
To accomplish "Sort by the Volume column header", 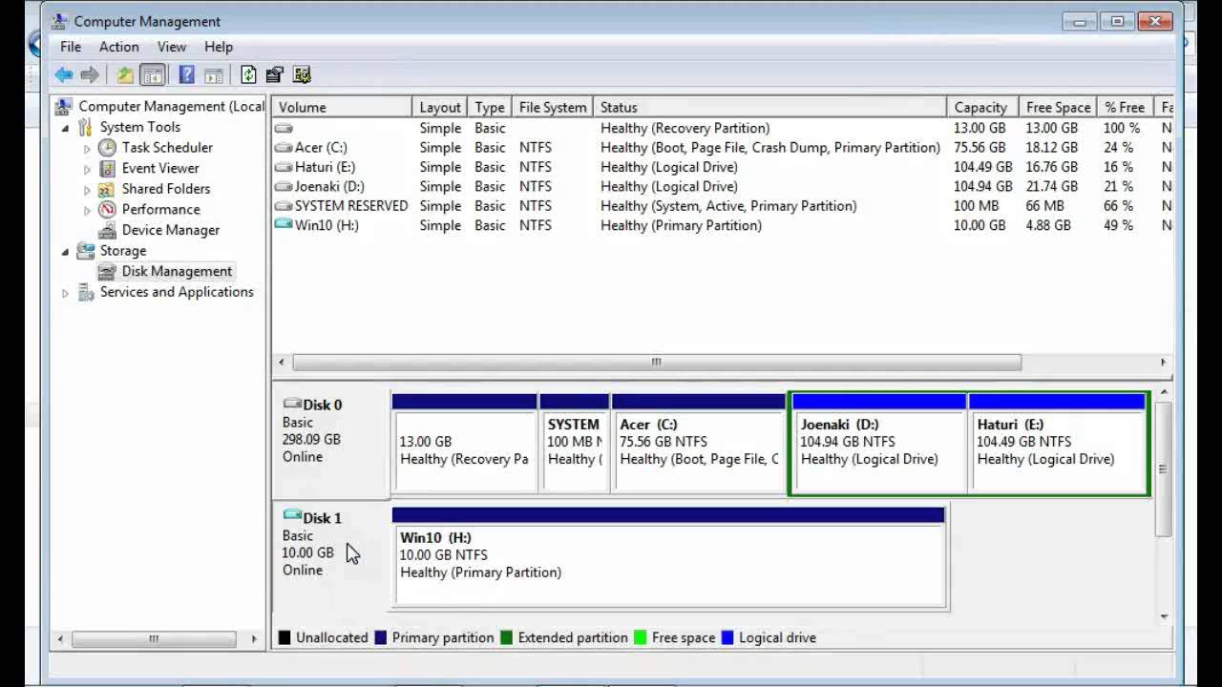I will point(342,107).
